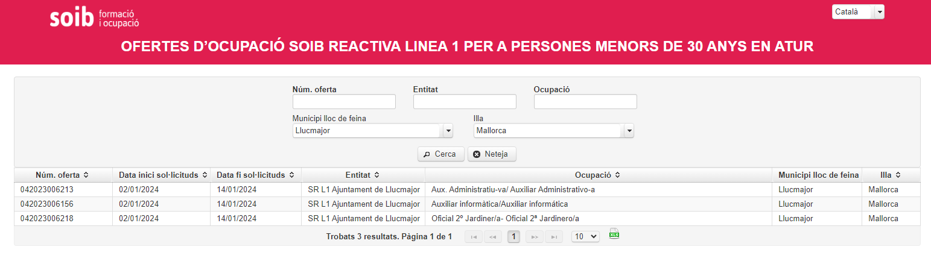Export results using the XLS icon
The image size is (931, 267).
pyautogui.click(x=614, y=234)
